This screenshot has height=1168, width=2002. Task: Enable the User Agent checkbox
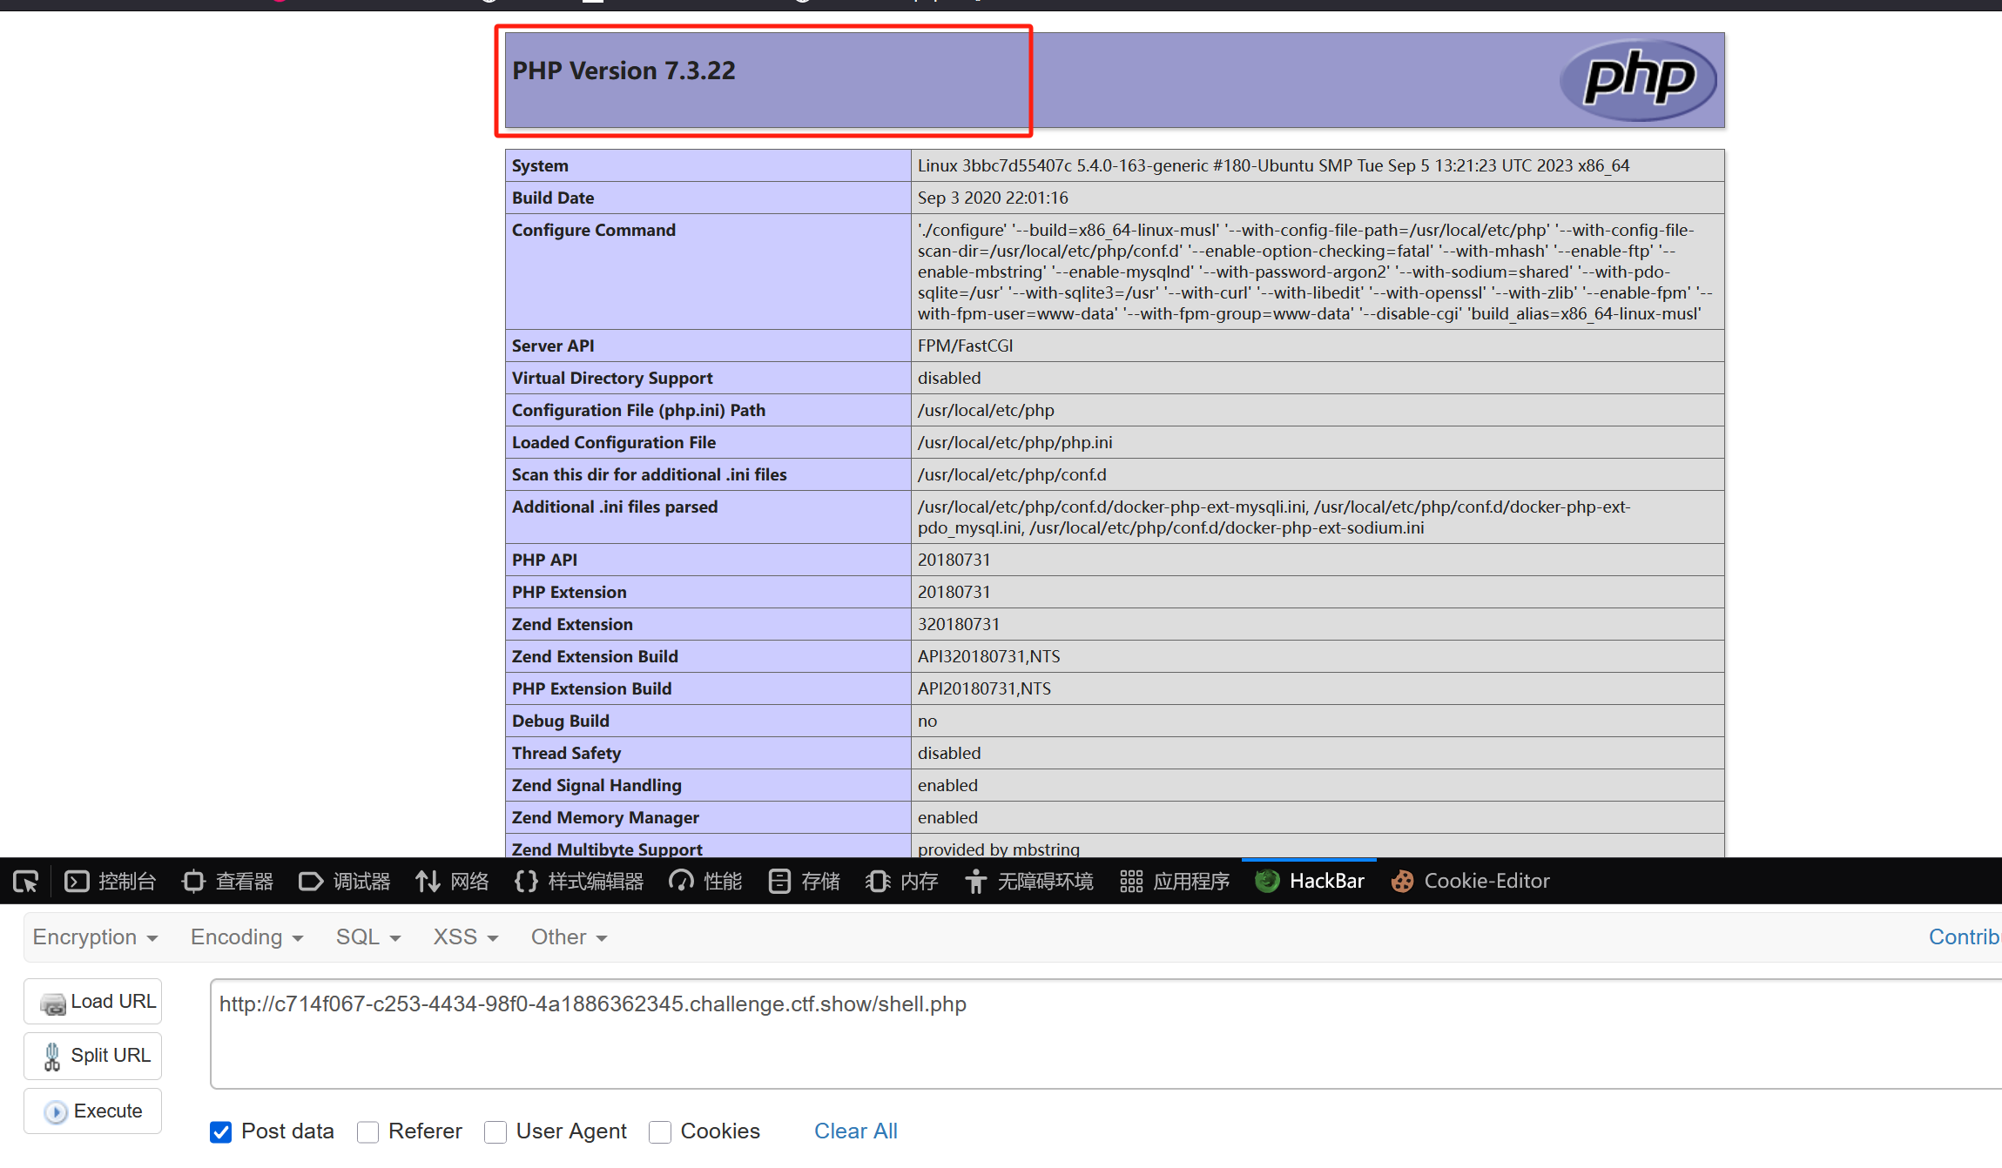coord(495,1131)
